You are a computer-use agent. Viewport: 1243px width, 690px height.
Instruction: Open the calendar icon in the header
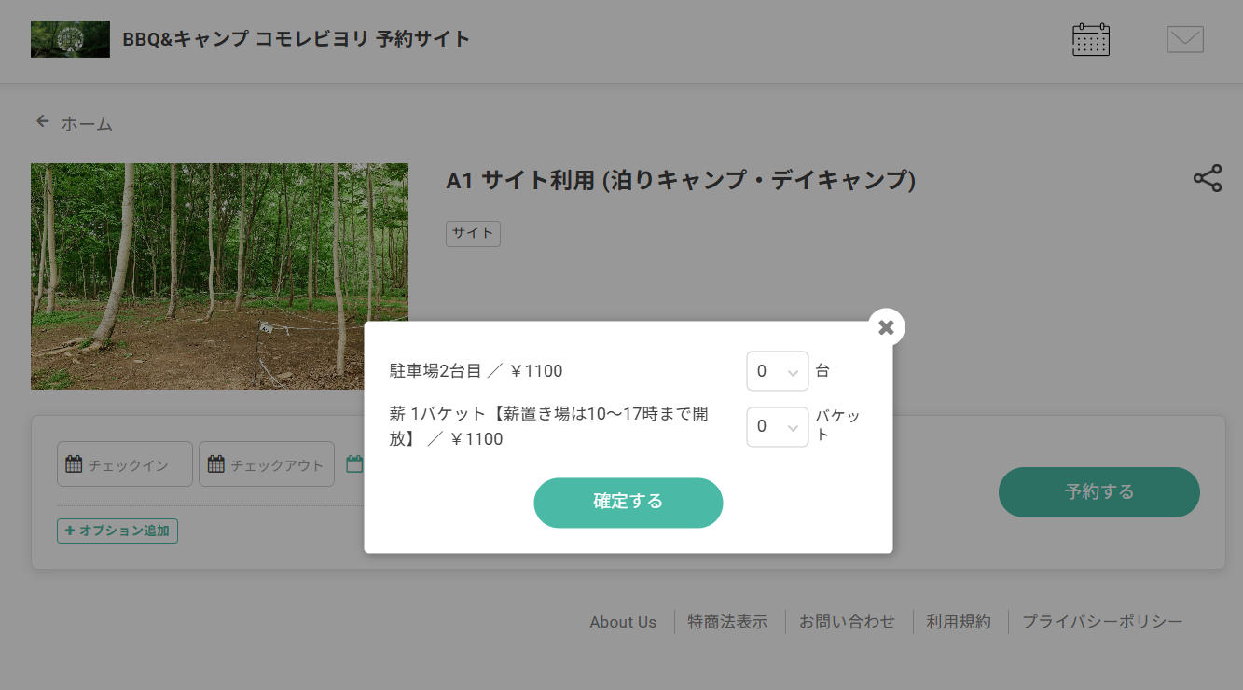click(1090, 40)
